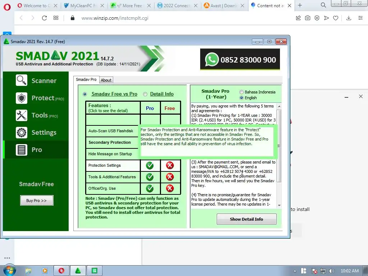Viewport: 368px width, 276px height.
Task: Click the volume speaker tray icon
Action: (332, 271)
